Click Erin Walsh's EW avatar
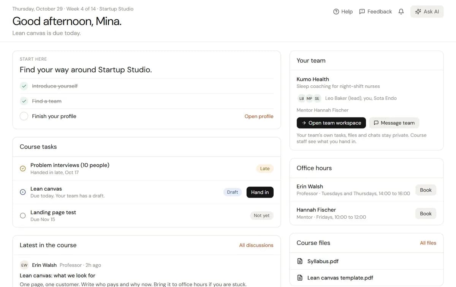Image resolution: width=456 pixels, height=287 pixels. pyautogui.click(x=24, y=265)
